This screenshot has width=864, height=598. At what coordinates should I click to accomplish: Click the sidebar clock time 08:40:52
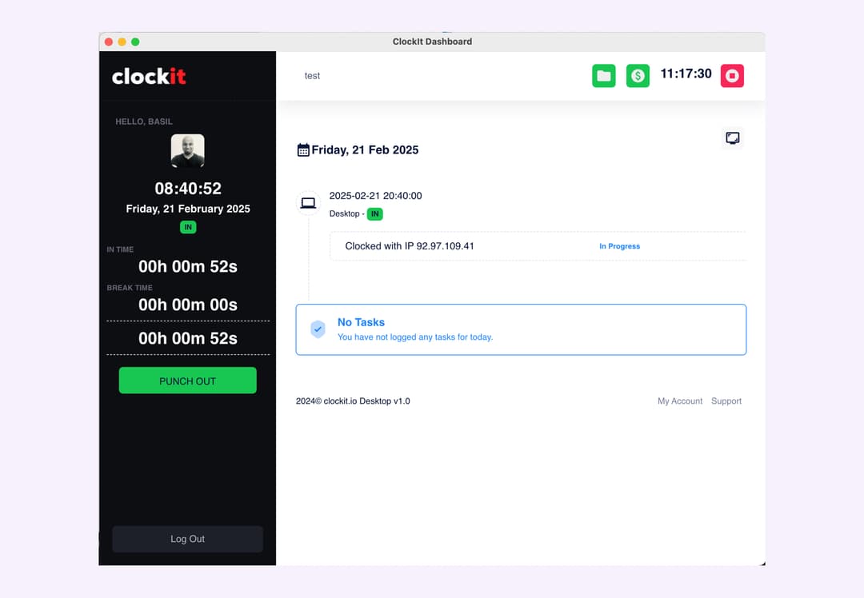click(188, 189)
